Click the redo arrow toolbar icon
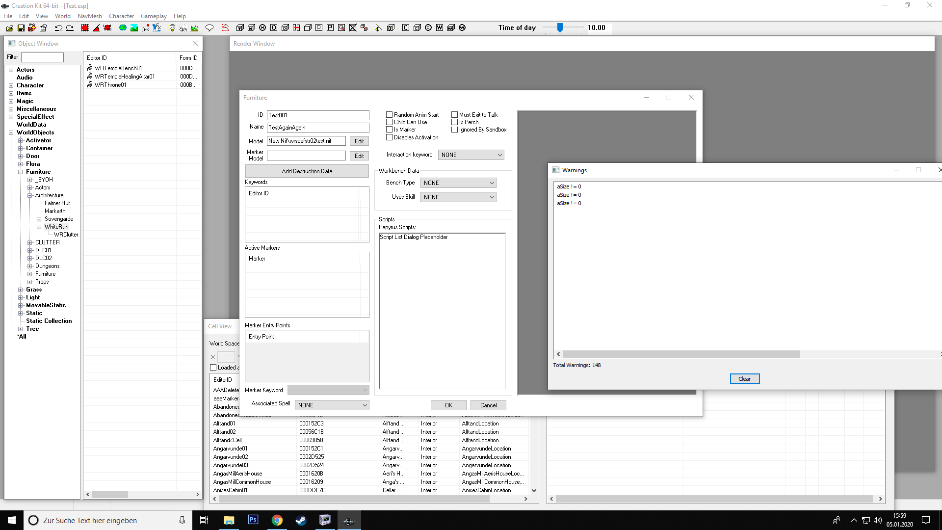Screen dimensions: 942x530 click(x=70, y=28)
